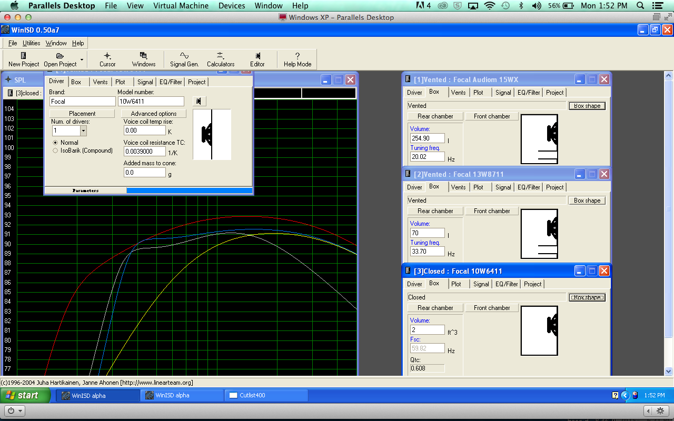Screen dimensions: 674x421
Task: Click the Advanced options button
Action: click(154, 114)
